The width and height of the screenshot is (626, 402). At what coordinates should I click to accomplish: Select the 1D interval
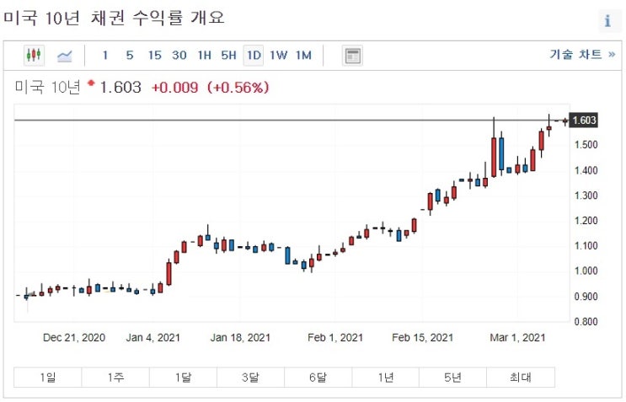click(x=254, y=55)
